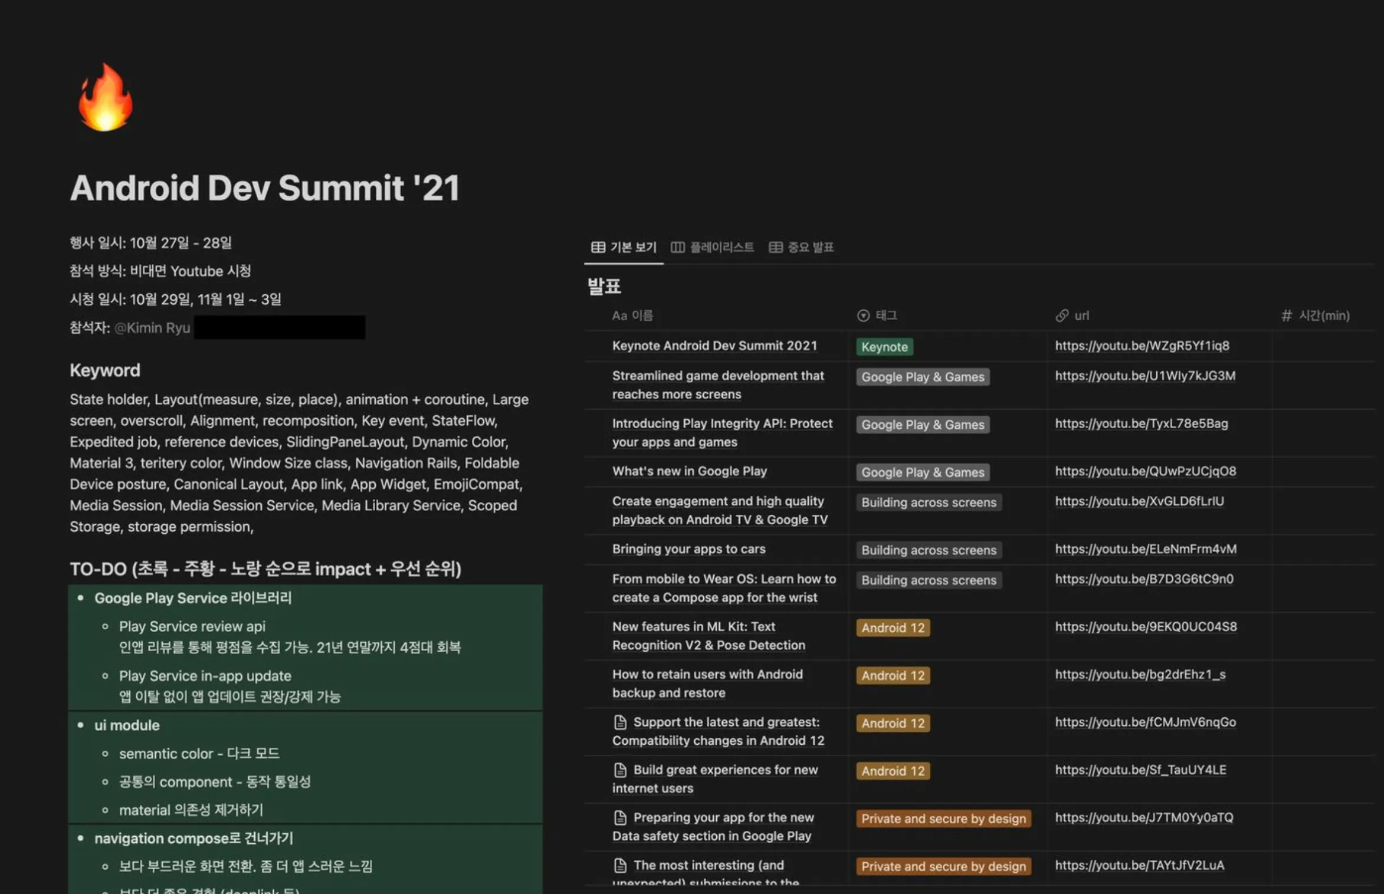The width and height of the screenshot is (1384, 894).
Task: Click the 'ui module' bullet
Action: (x=127, y=726)
